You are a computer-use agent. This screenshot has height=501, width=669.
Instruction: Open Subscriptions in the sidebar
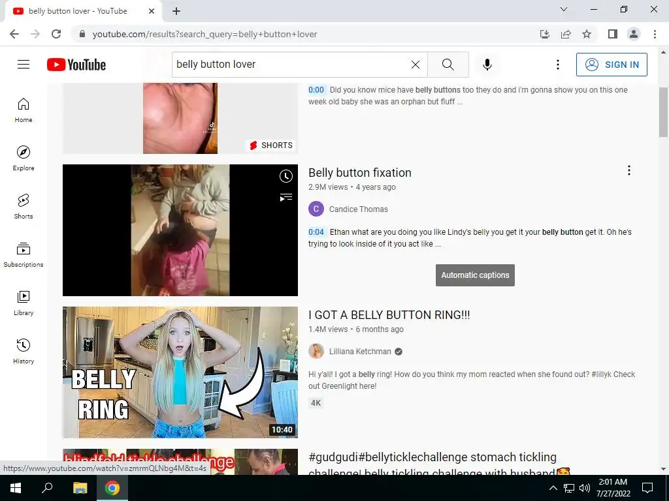(x=24, y=254)
